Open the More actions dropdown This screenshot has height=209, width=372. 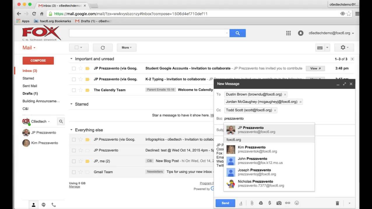coord(127,47)
